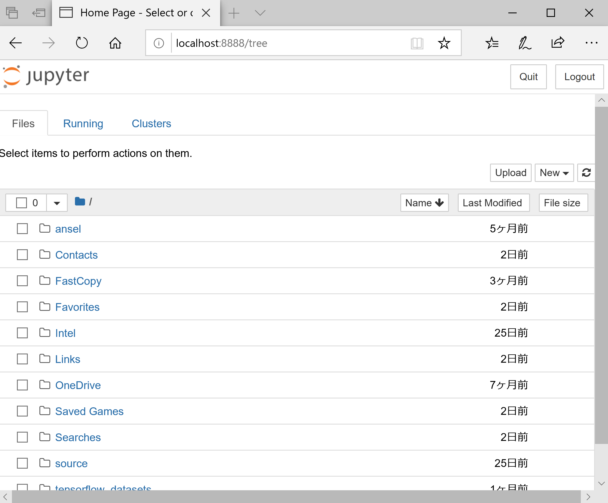Switch to the Files tab
The width and height of the screenshot is (608, 503).
[23, 123]
